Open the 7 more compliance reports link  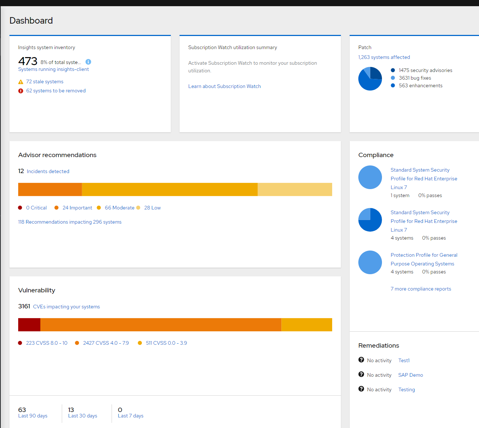tap(420, 288)
